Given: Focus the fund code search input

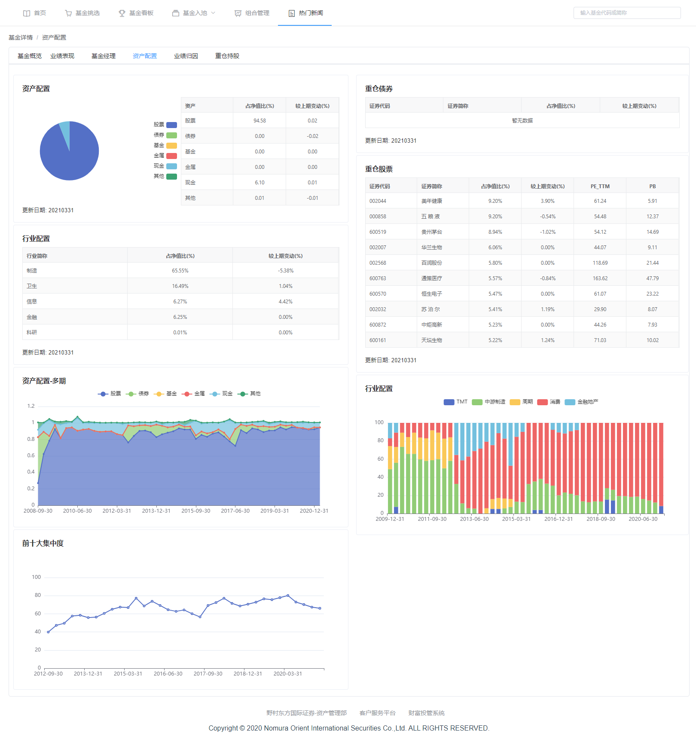Looking at the screenshot, I should tap(627, 13).
